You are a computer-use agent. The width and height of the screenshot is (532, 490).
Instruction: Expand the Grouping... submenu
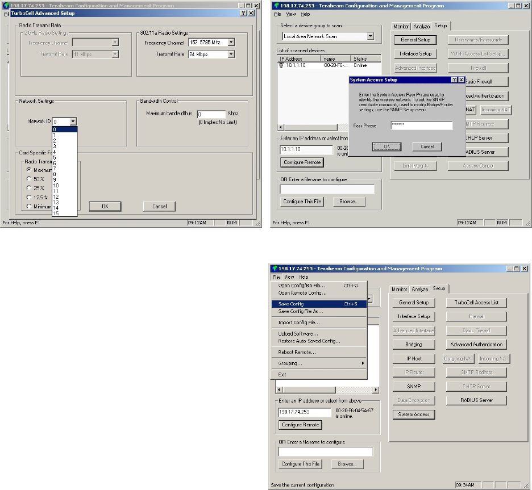(319, 363)
